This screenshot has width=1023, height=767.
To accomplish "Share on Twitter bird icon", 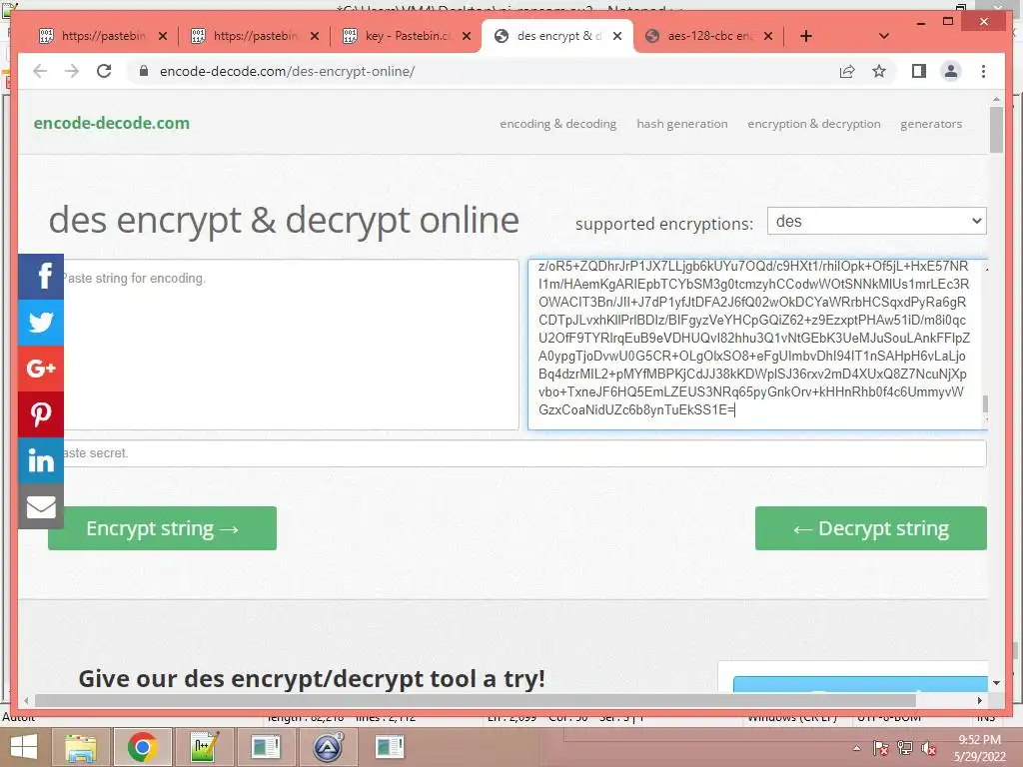I will pyautogui.click(x=41, y=323).
